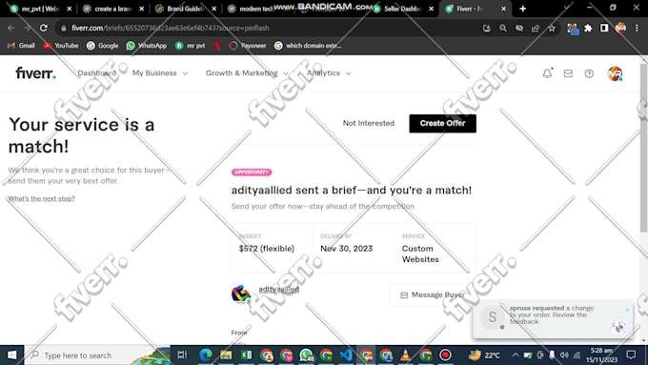Expand Analytics dropdown menu
The height and width of the screenshot is (365, 648).
(x=329, y=73)
